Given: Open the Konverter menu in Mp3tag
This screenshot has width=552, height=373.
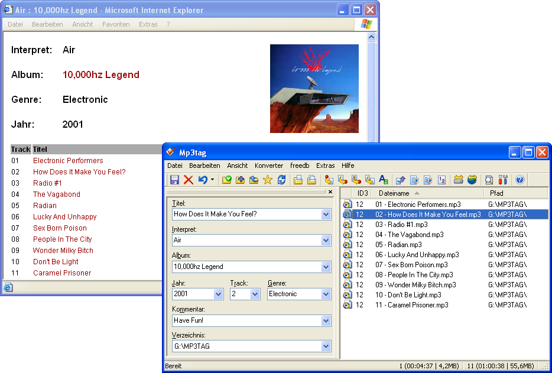Looking at the screenshot, I should point(269,166).
